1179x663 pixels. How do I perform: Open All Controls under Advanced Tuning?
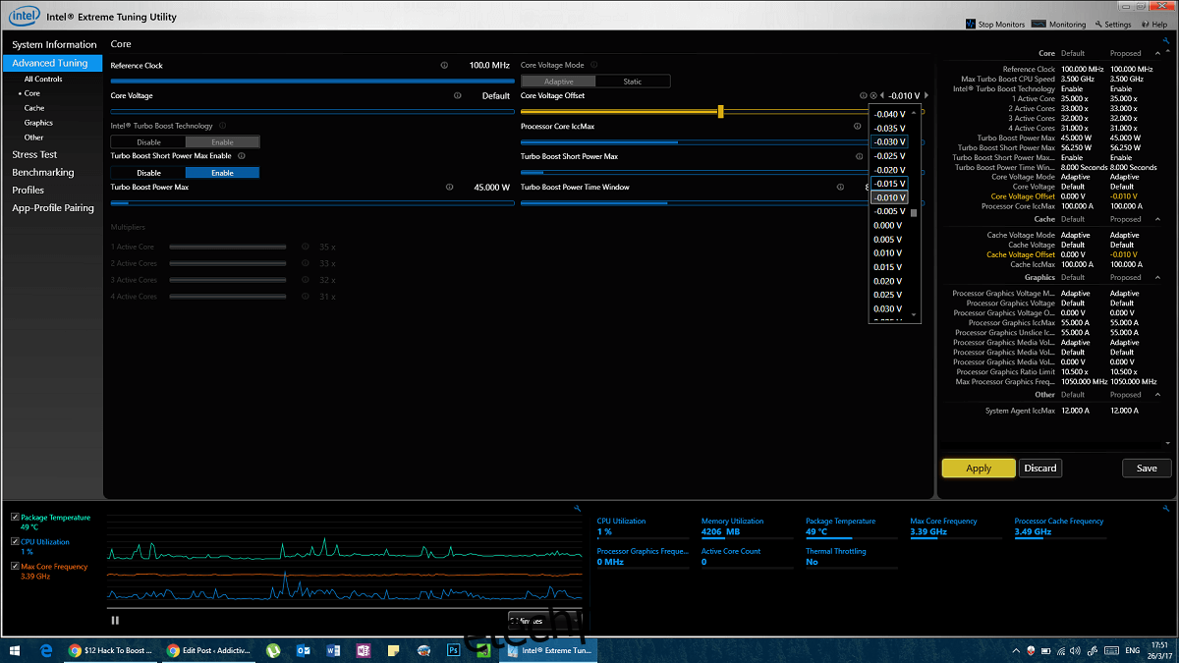(x=43, y=79)
